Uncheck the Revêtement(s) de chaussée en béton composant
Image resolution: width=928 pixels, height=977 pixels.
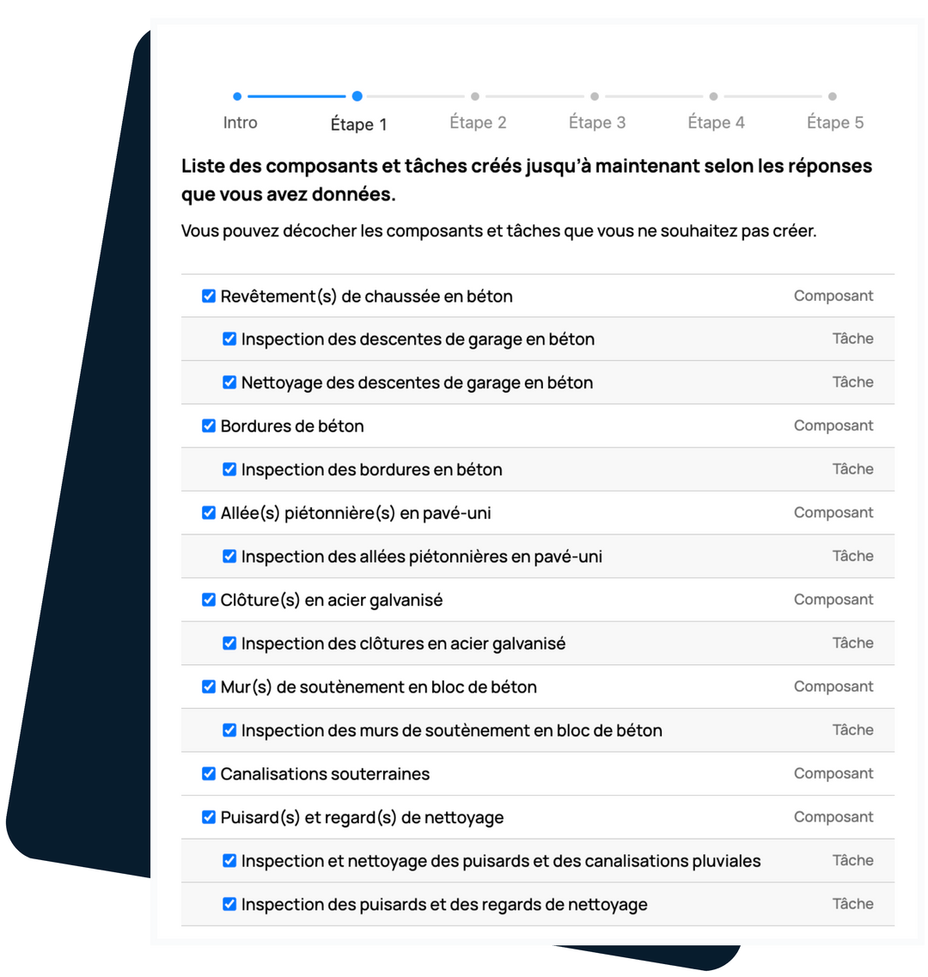coord(208,296)
